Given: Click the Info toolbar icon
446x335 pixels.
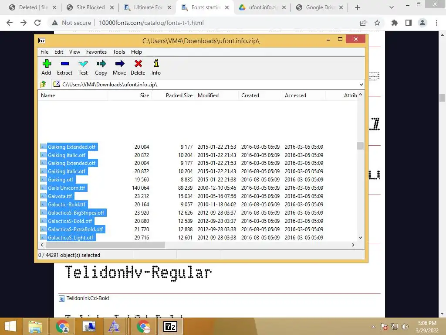Looking at the screenshot, I should (156, 63).
